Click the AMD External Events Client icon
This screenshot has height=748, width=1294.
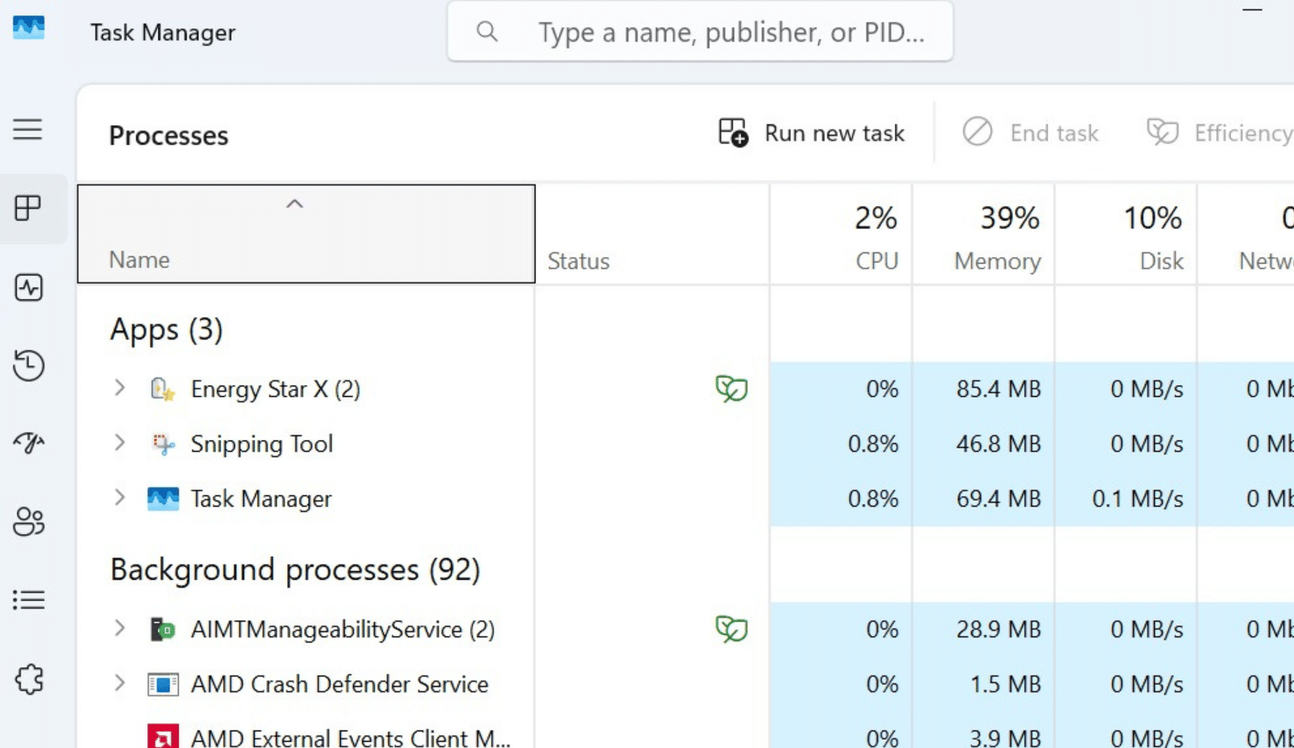[162, 736]
